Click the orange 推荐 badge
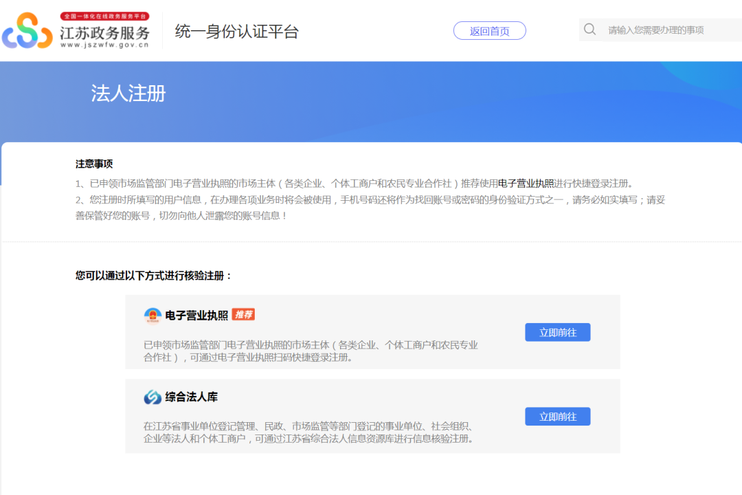 coord(243,315)
